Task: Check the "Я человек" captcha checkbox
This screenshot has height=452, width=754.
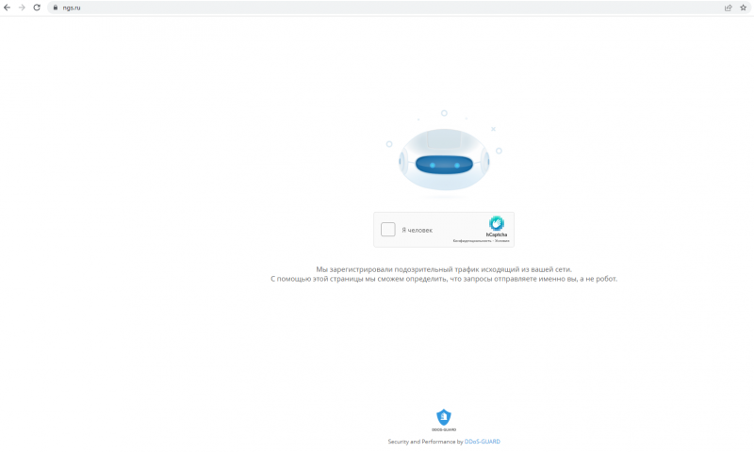Action: click(388, 230)
